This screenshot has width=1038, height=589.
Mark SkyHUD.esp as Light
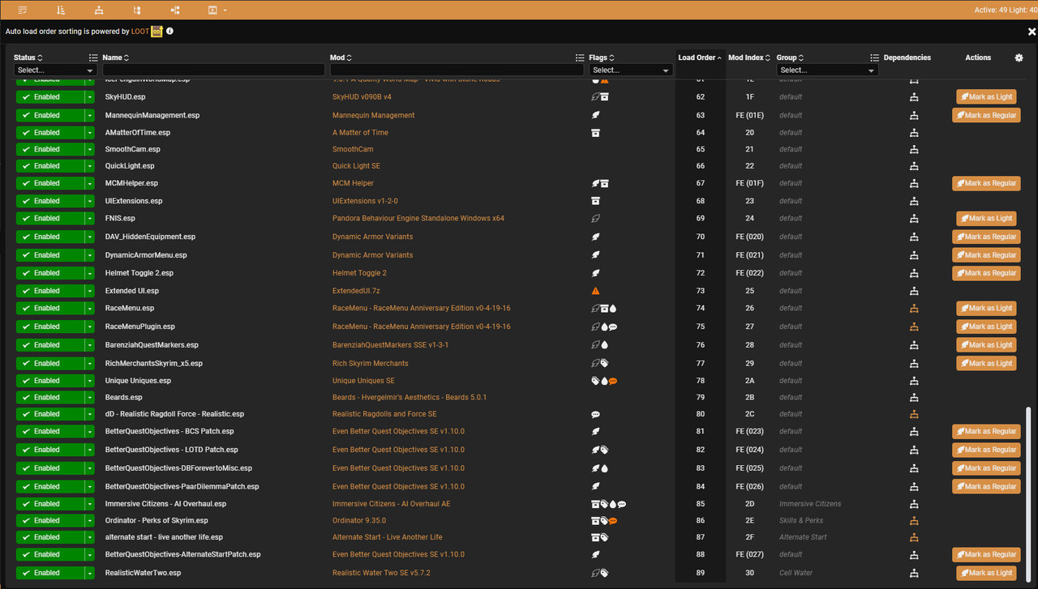click(986, 96)
